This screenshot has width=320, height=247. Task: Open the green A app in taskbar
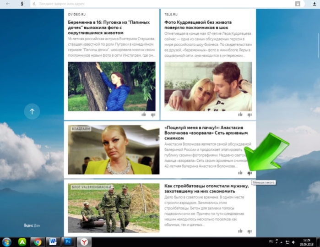click(x=22, y=242)
